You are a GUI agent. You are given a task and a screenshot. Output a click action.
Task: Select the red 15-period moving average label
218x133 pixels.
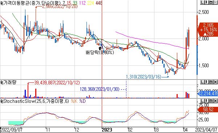pyautogui.click(x=69, y=3)
